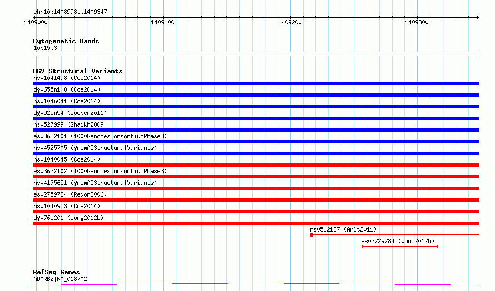The height and width of the screenshot is (291, 495).
Task: Open esv3622101 (1000GenomesConsortiumPhase3) label
Action: pos(100,136)
